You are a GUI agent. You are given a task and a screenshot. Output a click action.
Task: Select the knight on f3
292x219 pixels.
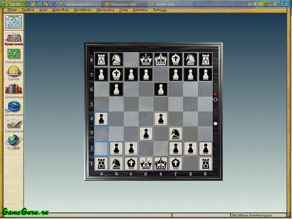click(176, 134)
